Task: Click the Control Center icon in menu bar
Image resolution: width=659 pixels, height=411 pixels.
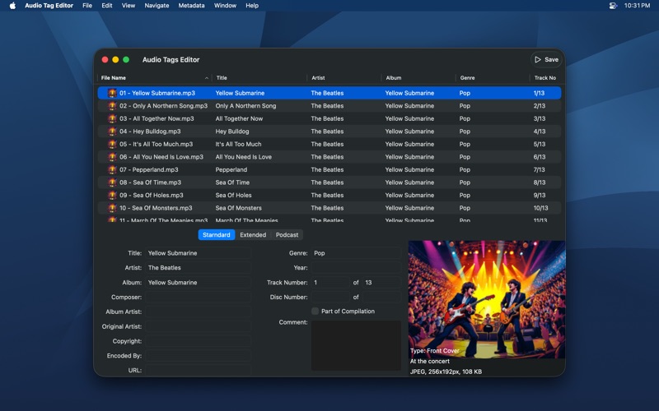Action: coord(613,6)
